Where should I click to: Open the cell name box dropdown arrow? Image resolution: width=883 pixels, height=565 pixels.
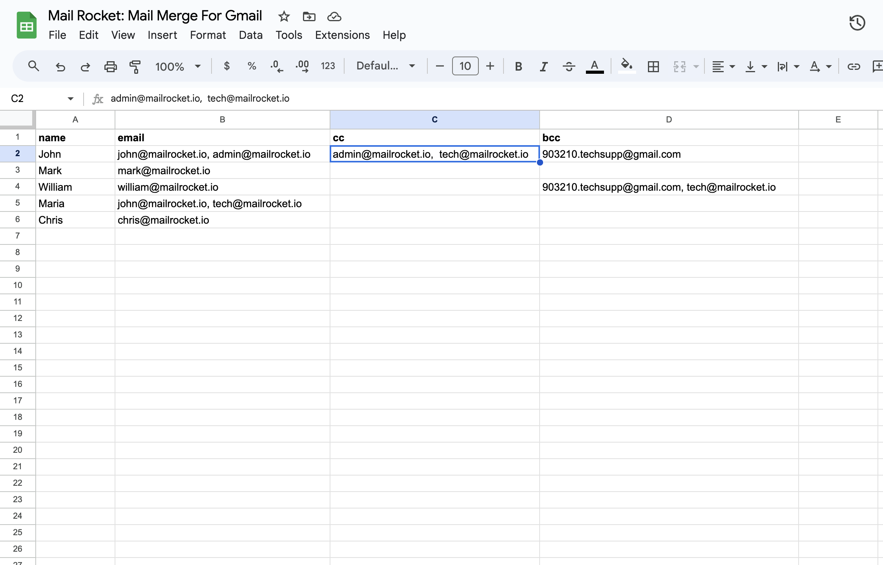tap(71, 98)
